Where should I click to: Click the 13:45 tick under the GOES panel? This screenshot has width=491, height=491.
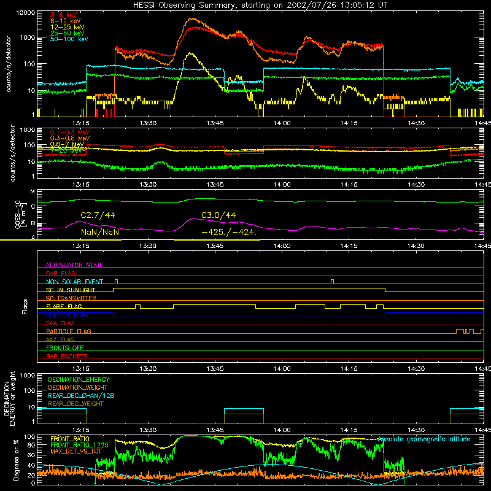point(215,246)
